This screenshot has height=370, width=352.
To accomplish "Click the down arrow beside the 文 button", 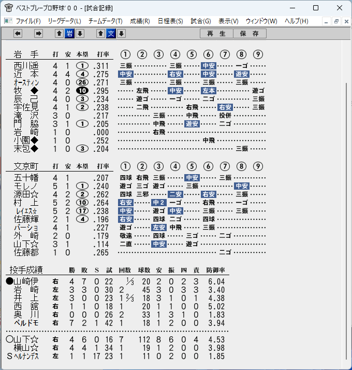I will point(122,34).
